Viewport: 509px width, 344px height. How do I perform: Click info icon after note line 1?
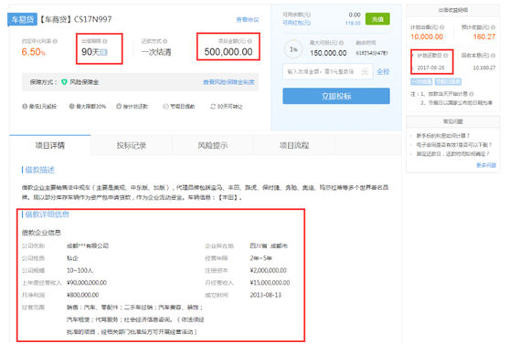pyautogui.click(x=472, y=94)
